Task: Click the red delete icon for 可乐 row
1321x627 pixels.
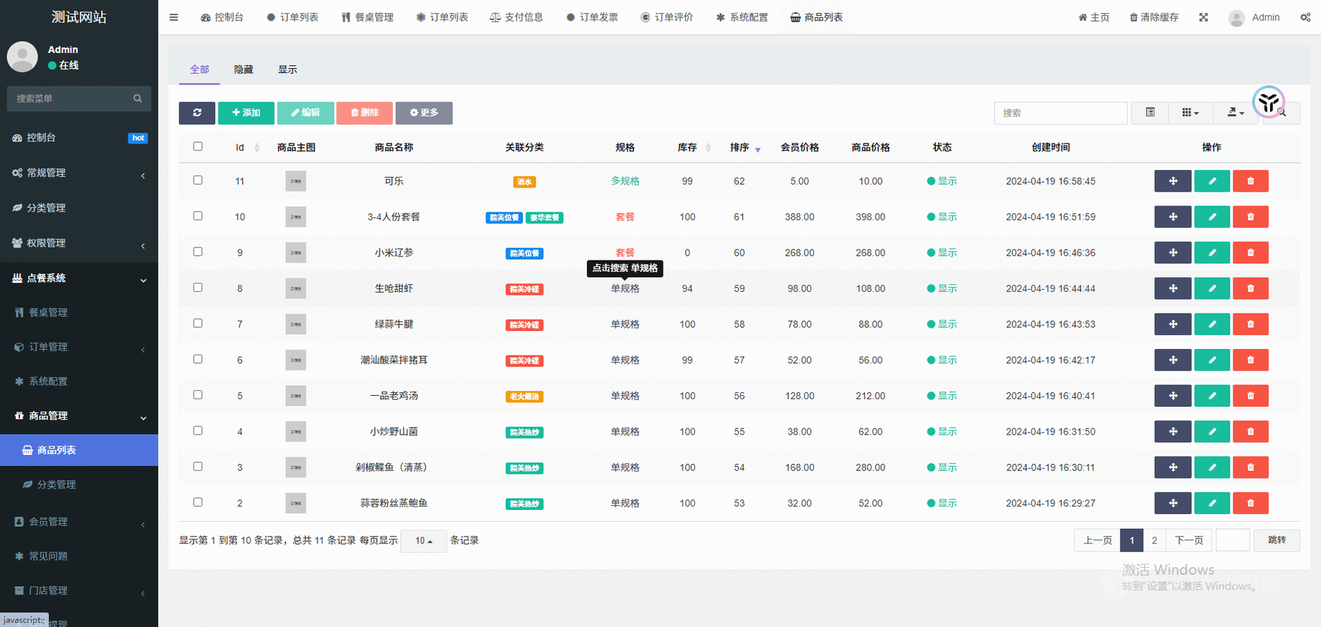Action: point(1250,181)
